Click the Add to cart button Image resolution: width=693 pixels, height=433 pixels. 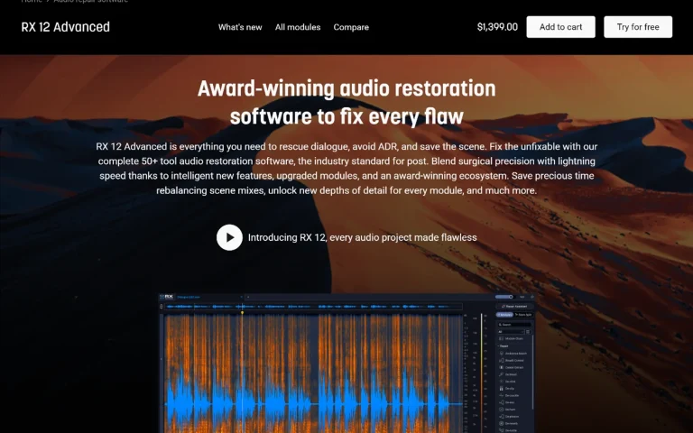coord(560,27)
